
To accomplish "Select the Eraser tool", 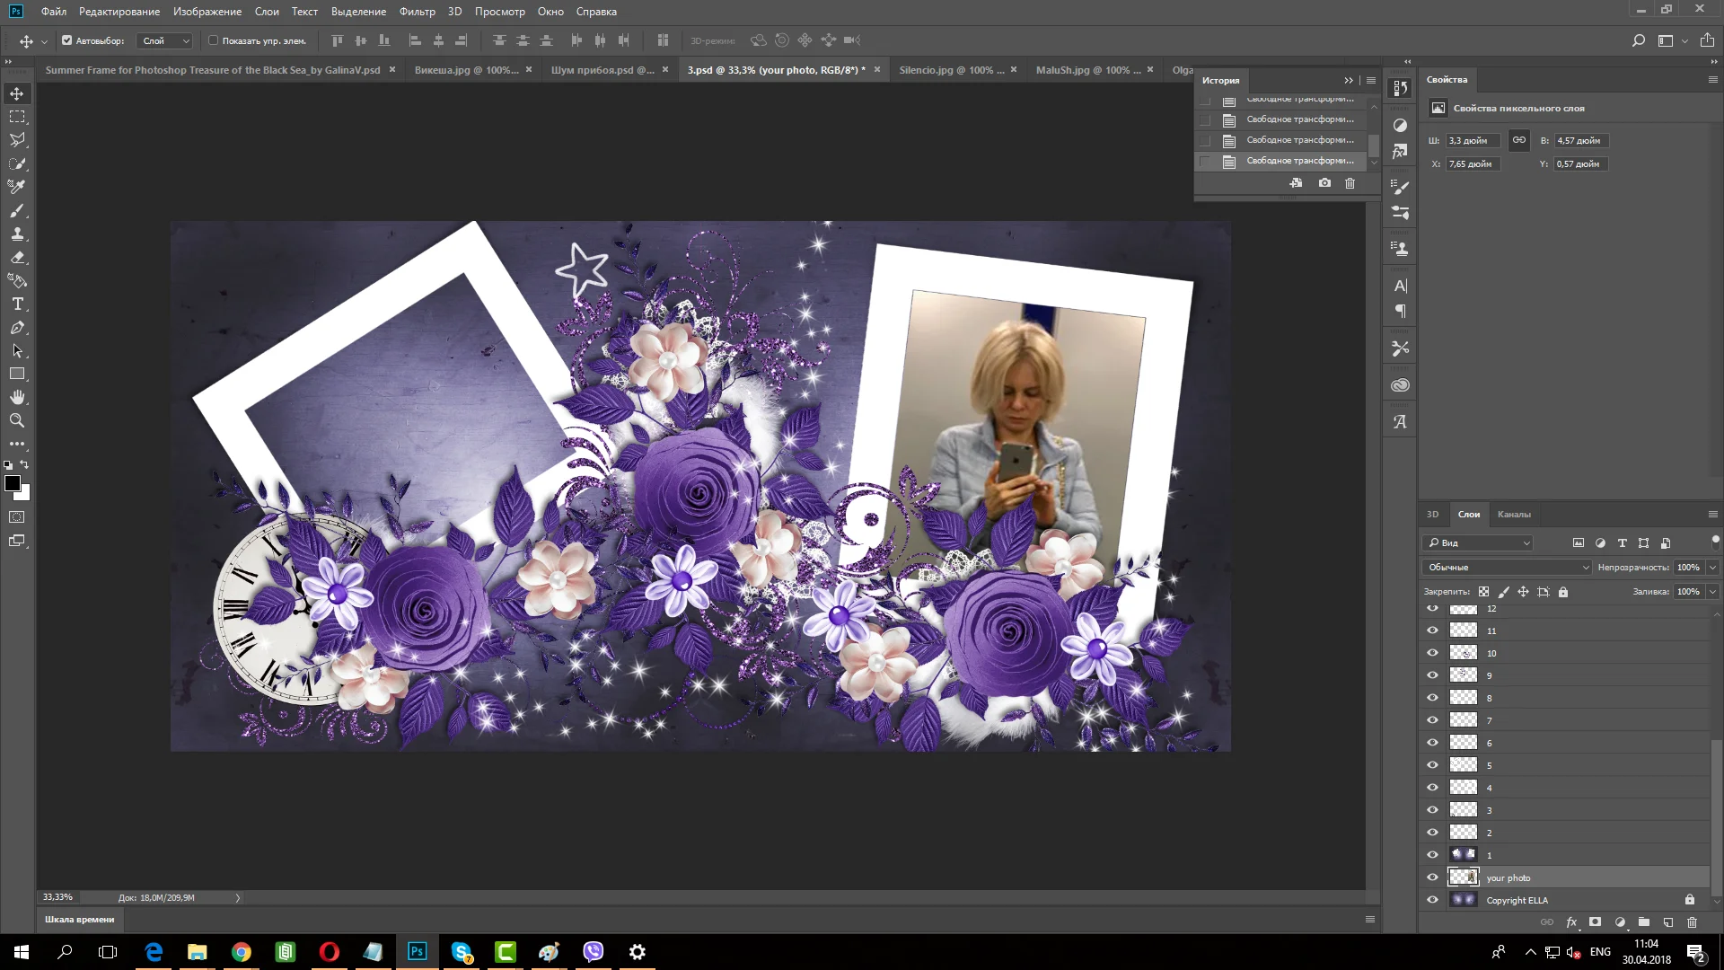I will [17, 257].
